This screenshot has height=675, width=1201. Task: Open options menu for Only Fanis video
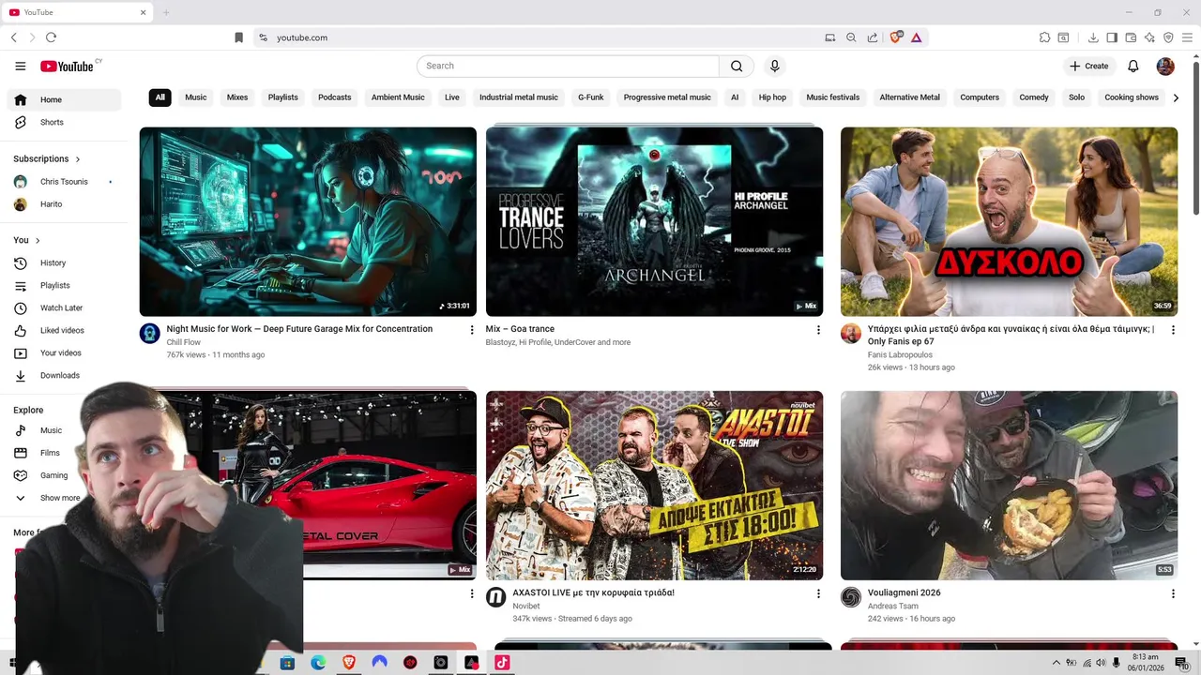click(x=1173, y=330)
